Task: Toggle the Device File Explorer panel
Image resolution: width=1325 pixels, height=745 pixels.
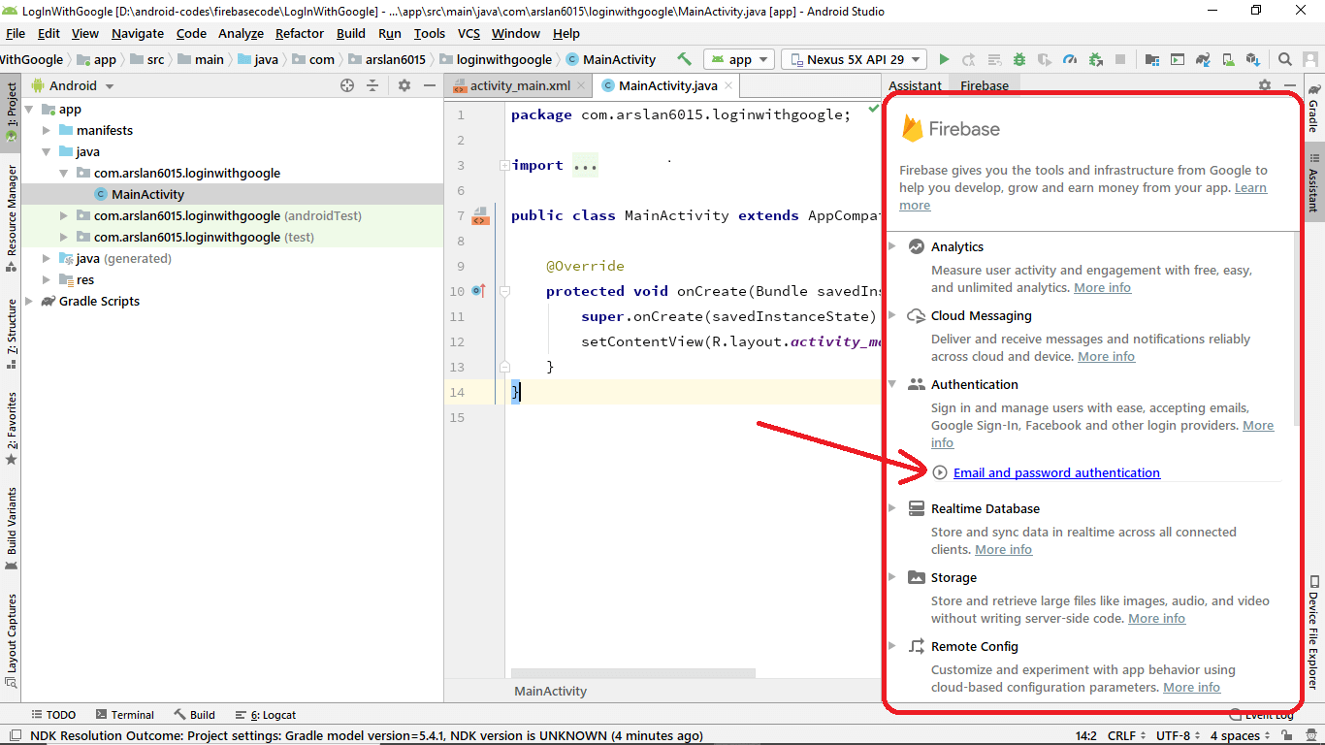Action: pos(1313,631)
